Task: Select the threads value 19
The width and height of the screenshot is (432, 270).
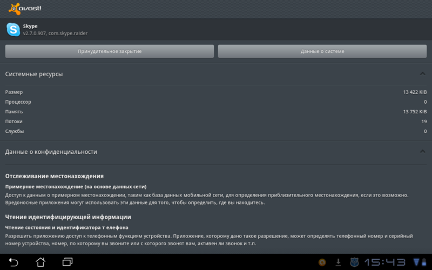Action: pos(424,122)
